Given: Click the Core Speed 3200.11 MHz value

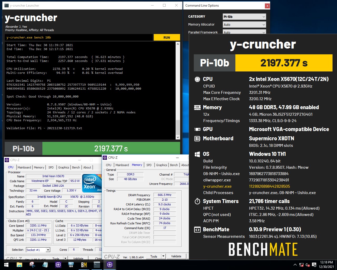Looking at the screenshot, I should [38, 226].
